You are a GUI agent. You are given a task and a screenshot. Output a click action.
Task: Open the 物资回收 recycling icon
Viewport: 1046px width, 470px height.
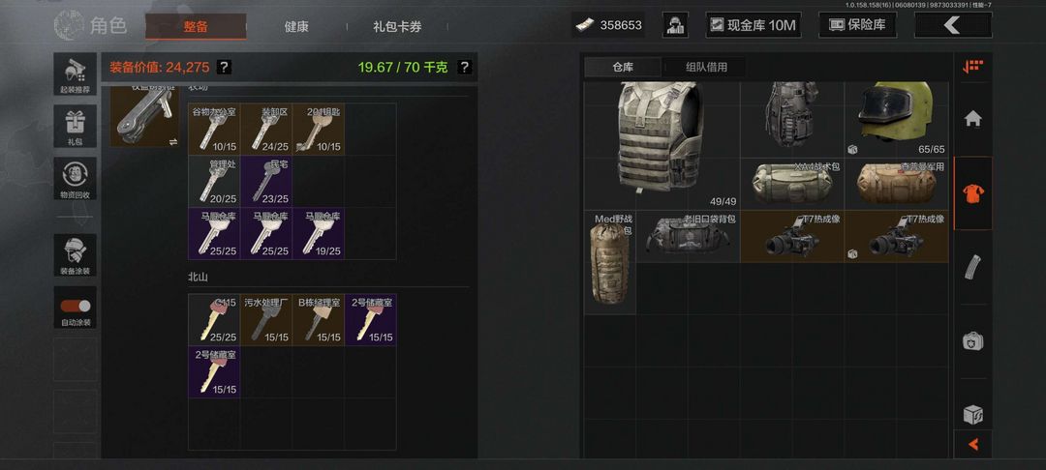pyautogui.click(x=75, y=178)
